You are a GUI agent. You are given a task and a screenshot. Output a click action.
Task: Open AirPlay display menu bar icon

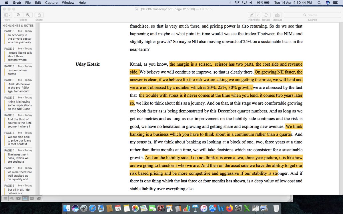244,3
